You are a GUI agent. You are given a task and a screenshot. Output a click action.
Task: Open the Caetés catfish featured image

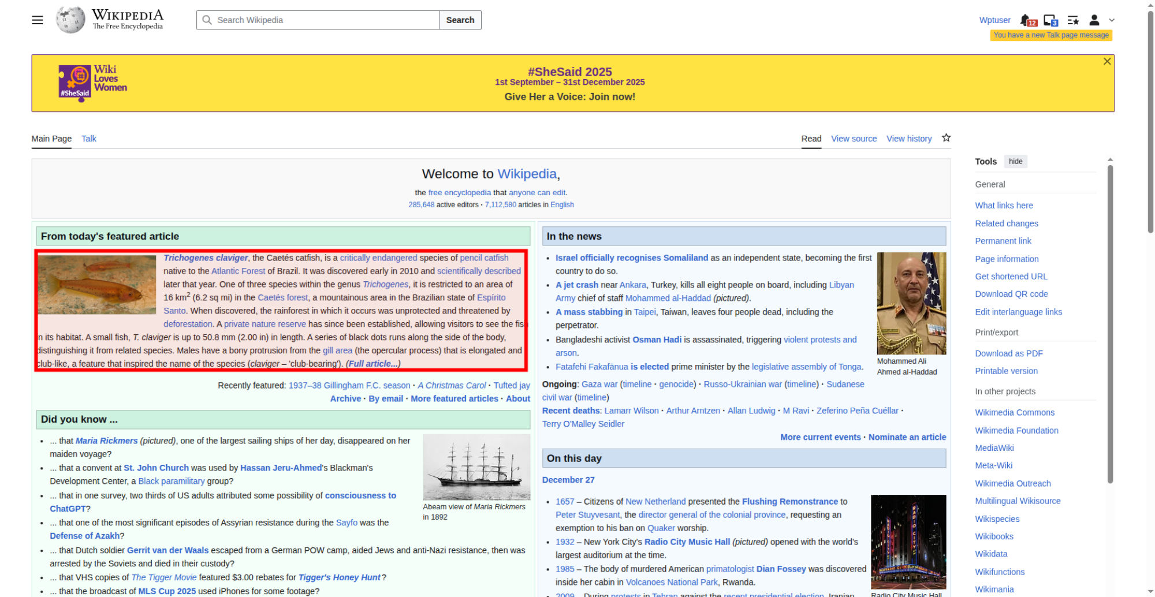[x=97, y=285]
